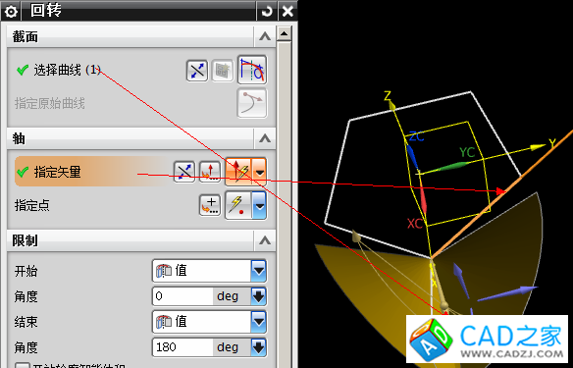The image size is (573, 368).
Task: Reverse the vector direction in 轴 section
Action: [x=183, y=172]
